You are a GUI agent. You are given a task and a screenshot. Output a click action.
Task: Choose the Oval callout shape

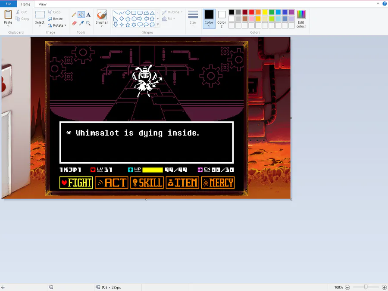(x=146, y=25)
